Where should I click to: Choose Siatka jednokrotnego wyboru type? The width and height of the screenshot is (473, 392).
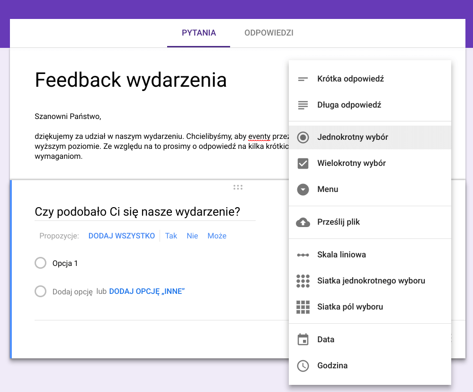[x=370, y=281]
